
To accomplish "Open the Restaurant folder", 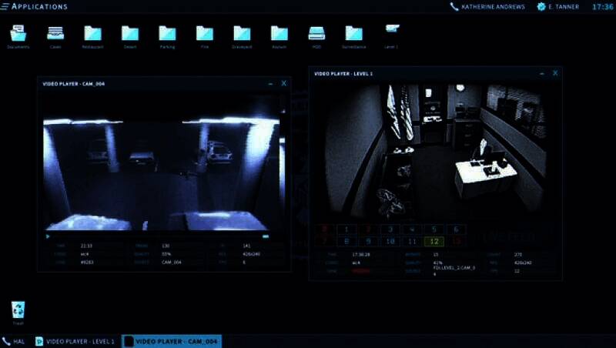I will [x=92, y=34].
